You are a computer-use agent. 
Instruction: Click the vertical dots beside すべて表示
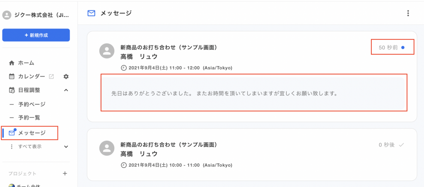12,146
